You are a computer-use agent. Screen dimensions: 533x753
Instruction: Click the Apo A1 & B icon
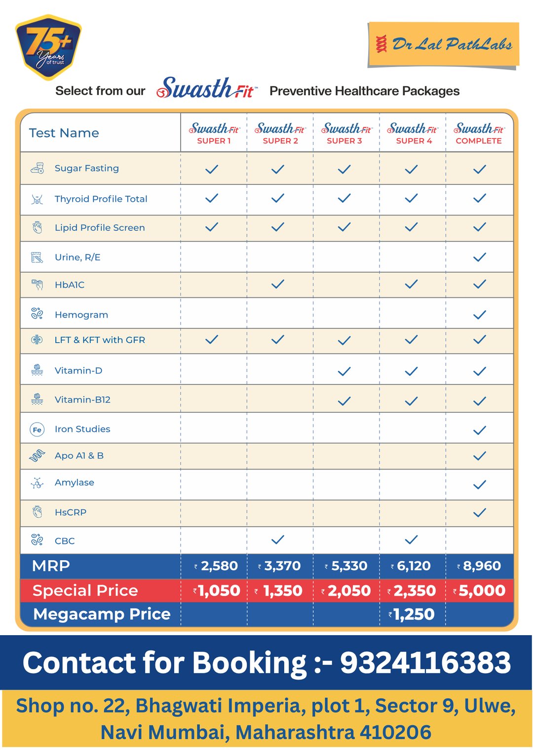37,456
